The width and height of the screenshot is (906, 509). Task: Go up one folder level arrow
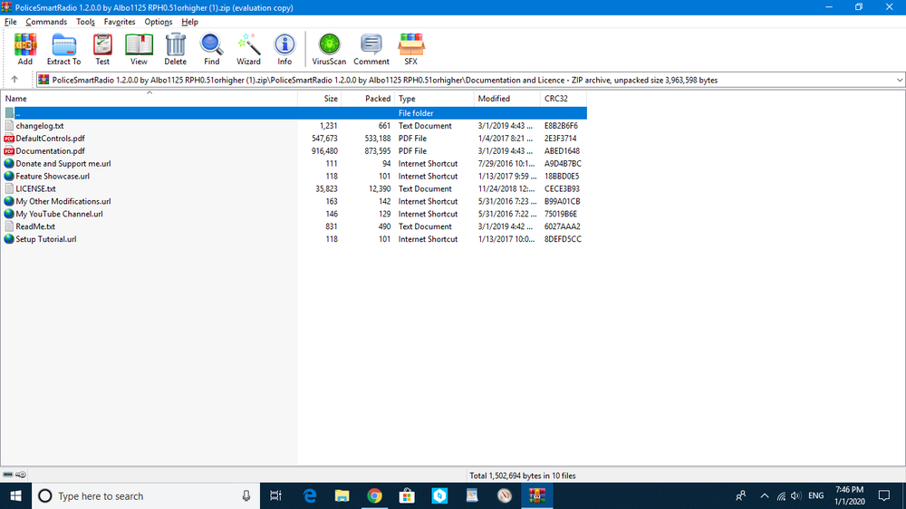(14, 80)
